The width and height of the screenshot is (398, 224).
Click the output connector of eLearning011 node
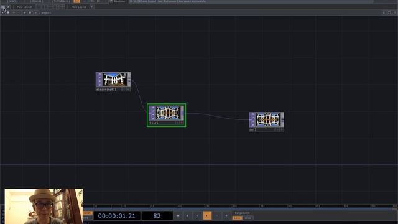[x=129, y=80]
